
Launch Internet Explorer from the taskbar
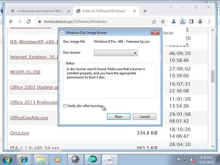pyautogui.click(x=24, y=160)
